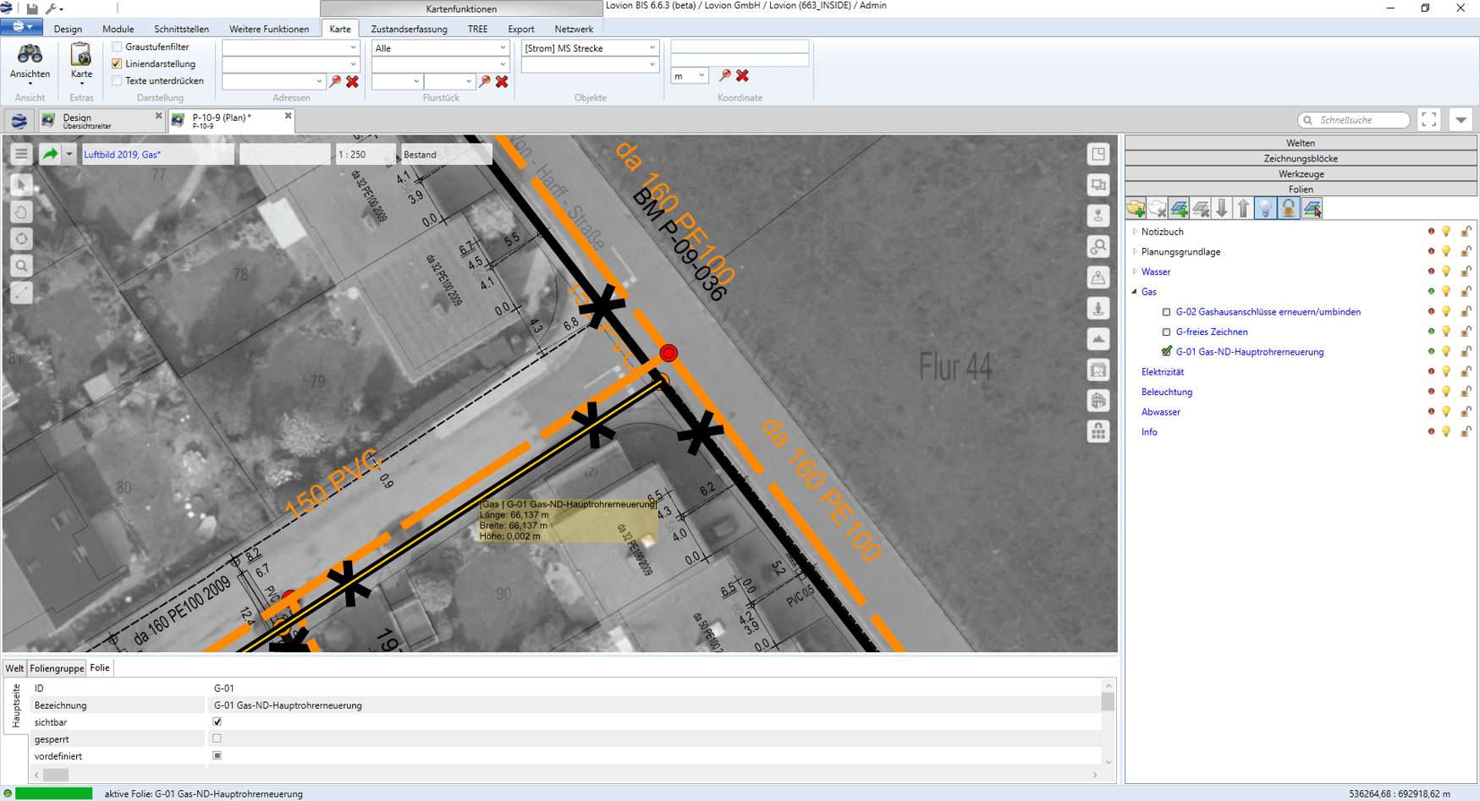Screen dimensions: 1480x801
Task: Open the [Strom] MS Strecke dropdown
Action: 652,48
